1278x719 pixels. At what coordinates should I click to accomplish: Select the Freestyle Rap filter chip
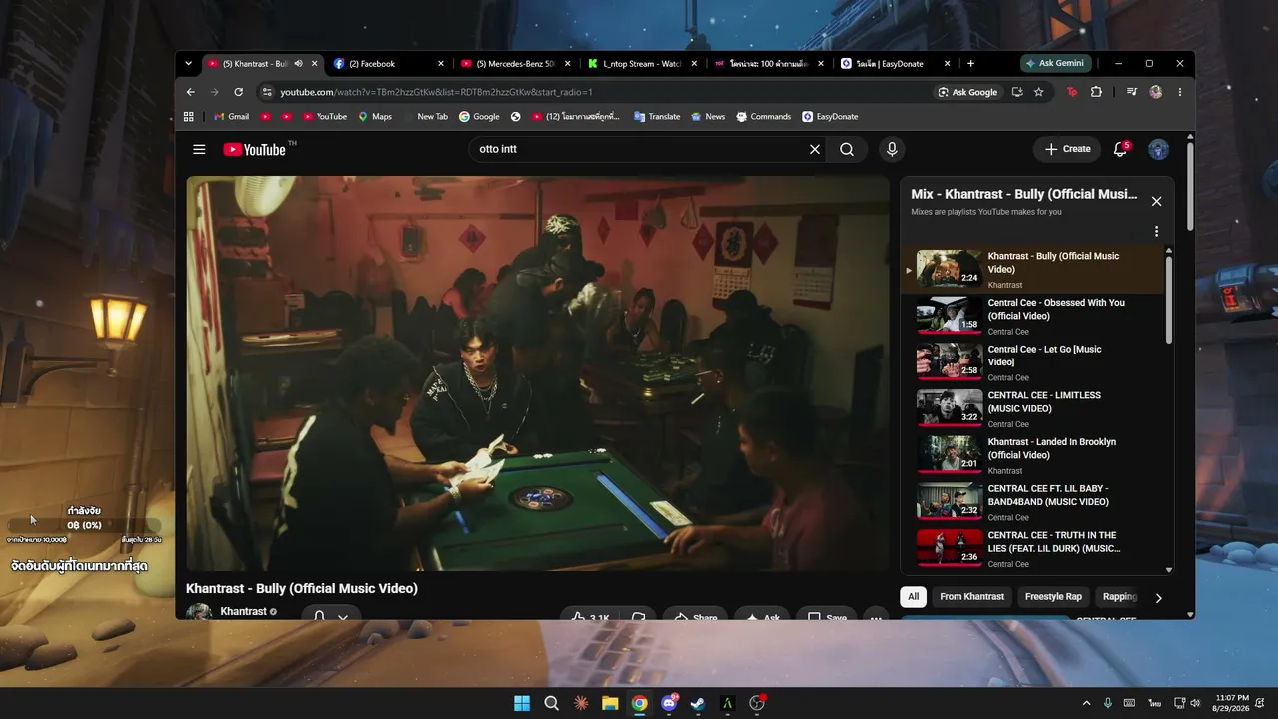1053,597
